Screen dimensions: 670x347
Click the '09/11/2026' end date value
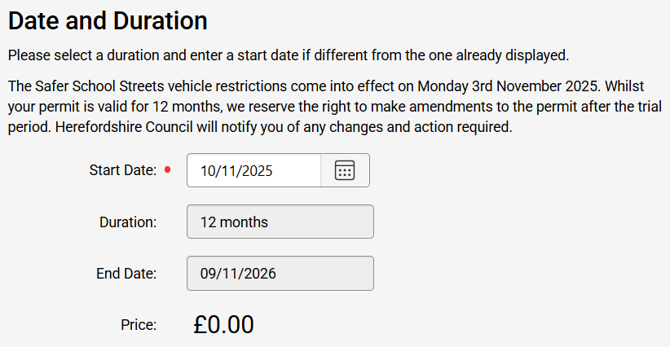238,274
